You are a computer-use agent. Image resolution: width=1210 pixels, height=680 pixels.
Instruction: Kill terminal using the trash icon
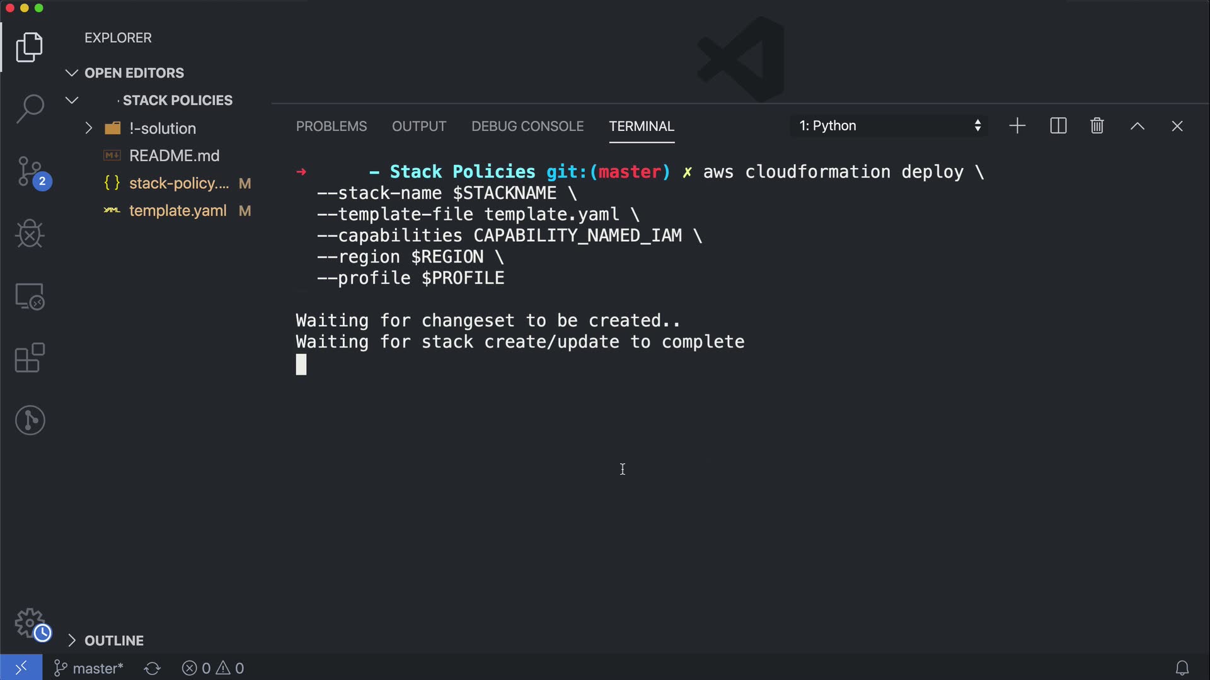[1097, 126]
